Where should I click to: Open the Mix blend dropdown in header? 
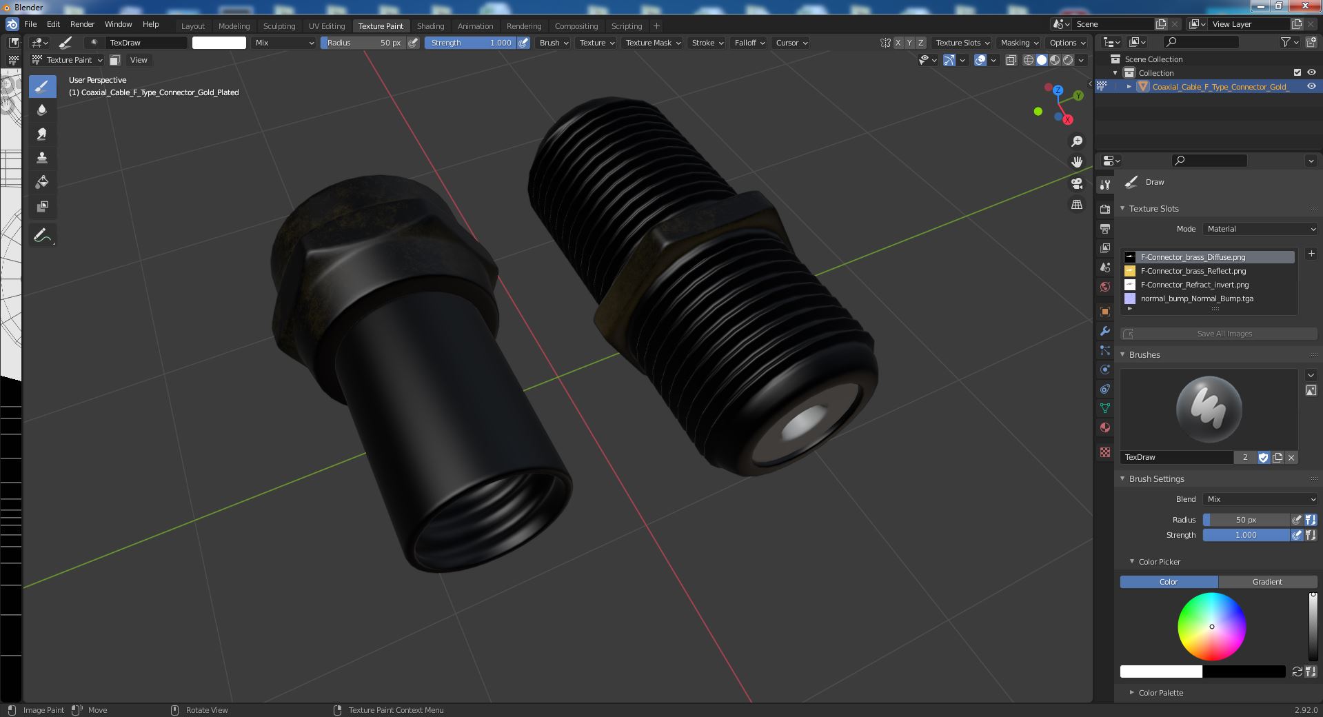[x=283, y=43]
